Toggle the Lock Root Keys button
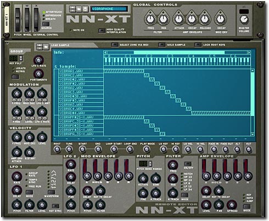The width and height of the screenshot is (269, 221). point(198,45)
